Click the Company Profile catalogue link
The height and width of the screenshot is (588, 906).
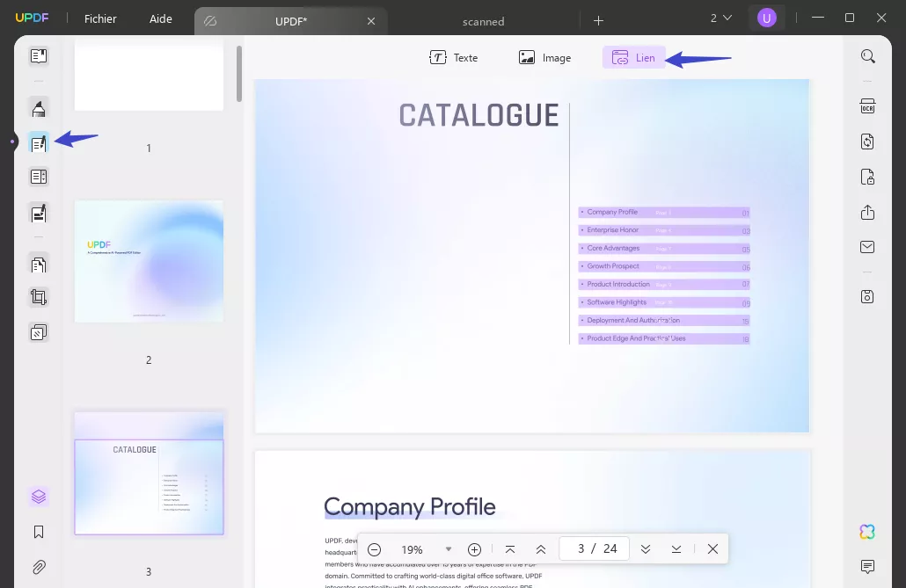664,213
